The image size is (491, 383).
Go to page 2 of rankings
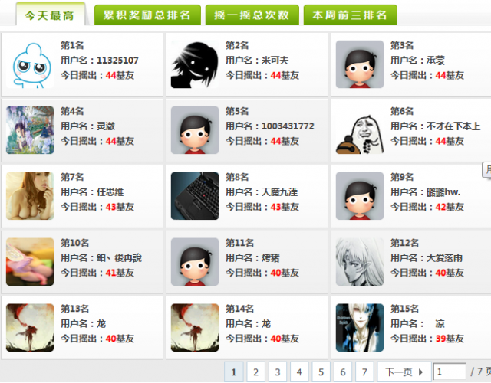pos(255,372)
